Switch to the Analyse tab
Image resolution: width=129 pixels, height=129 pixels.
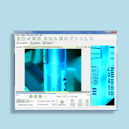35,43
